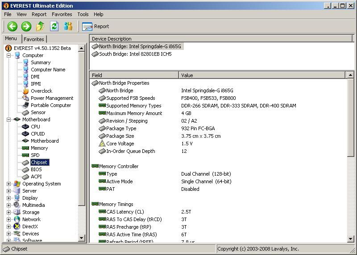
Task: Expand the DirectX tree node
Action: coord(8,226)
